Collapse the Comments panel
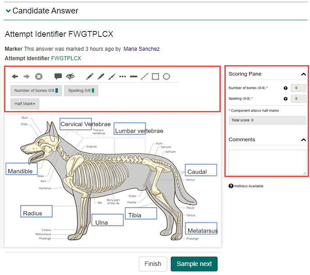 pos(304,140)
